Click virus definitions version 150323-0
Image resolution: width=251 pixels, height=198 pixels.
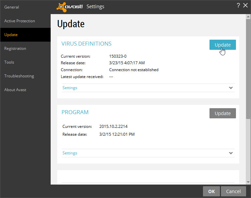[118, 56]
